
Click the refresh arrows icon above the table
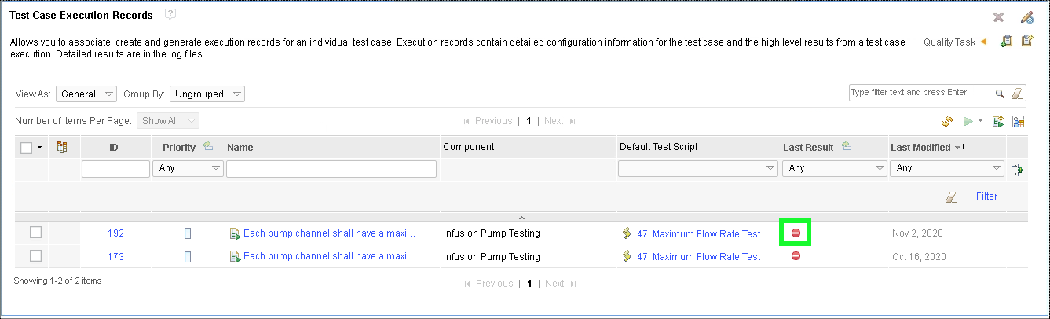[x=947, y=121]
